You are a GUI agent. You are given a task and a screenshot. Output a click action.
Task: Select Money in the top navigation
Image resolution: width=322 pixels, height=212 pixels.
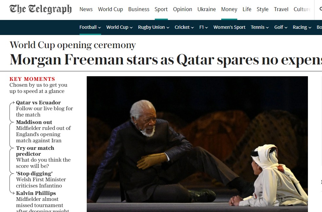229,9
